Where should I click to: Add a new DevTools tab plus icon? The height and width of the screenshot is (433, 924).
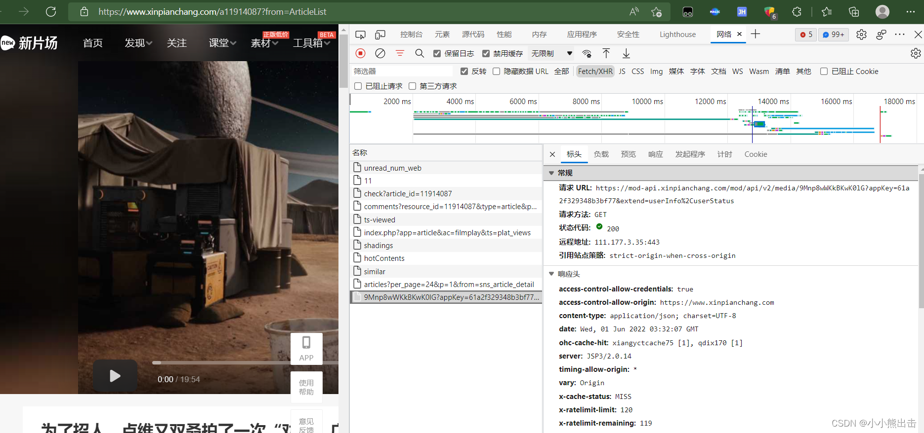tap(756, 34)
